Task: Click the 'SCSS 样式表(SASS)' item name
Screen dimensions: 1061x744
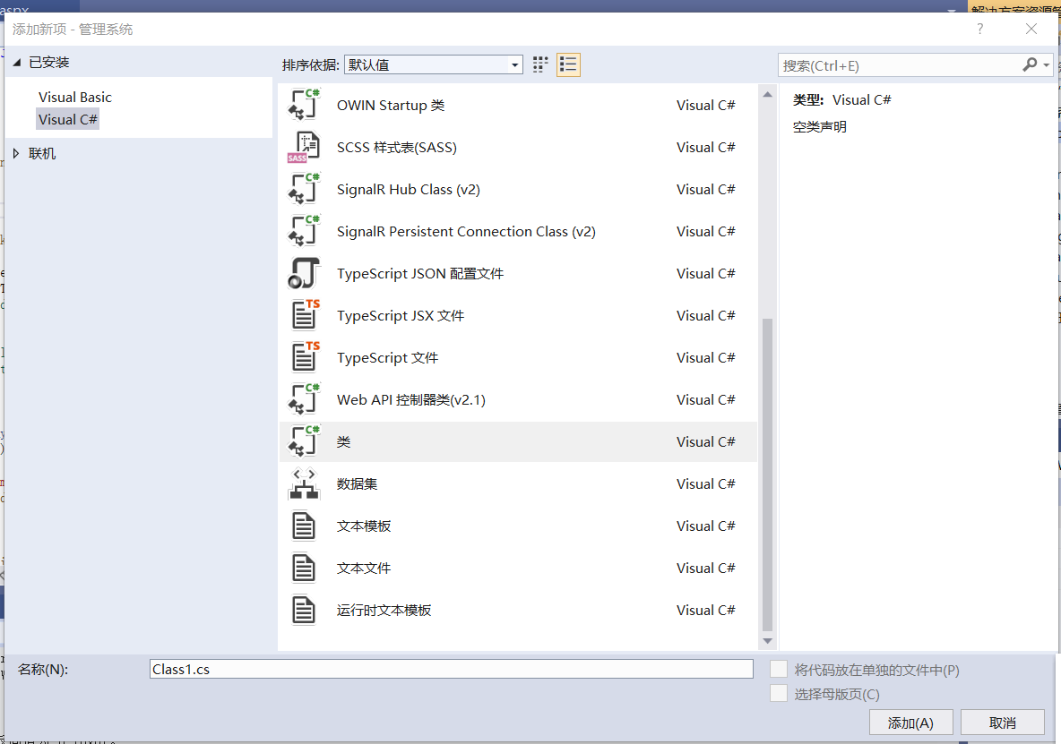Action: 397,148
